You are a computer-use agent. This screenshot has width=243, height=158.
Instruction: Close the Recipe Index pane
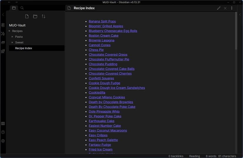[225, 8]
